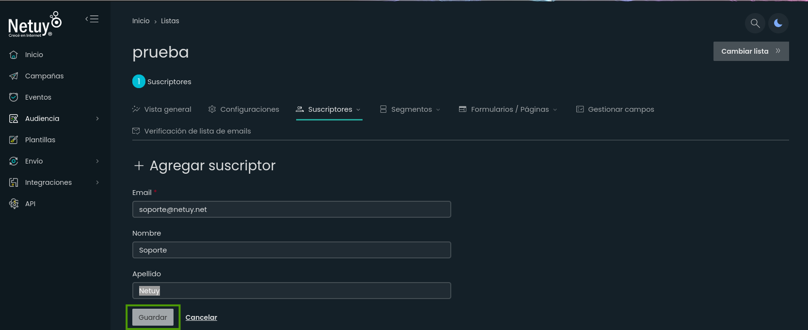Open Inicio from the sidebar menu

coord(34,55)
